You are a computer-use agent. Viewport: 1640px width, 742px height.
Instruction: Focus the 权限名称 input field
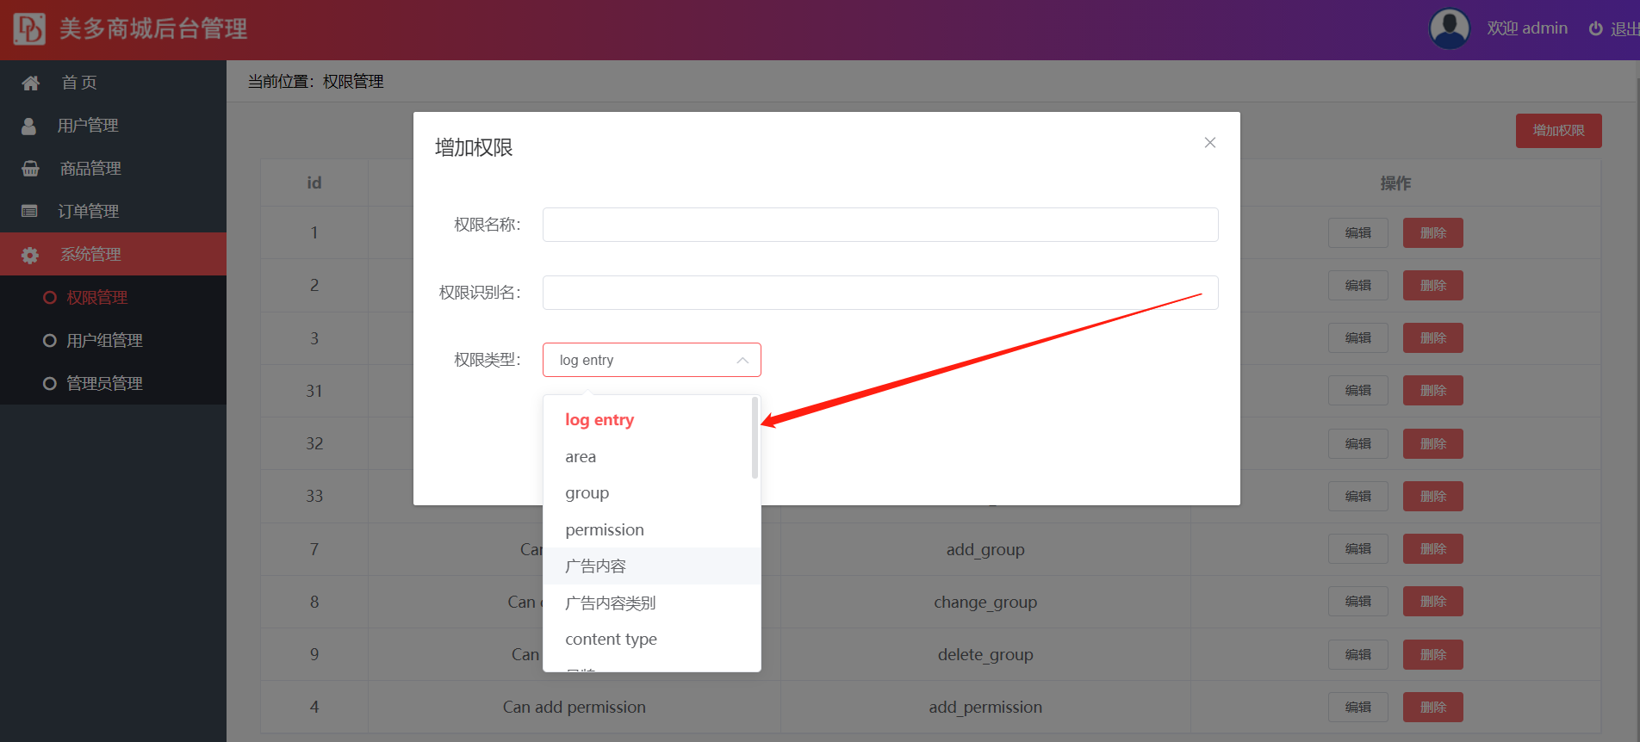pyautogui.click(x=880, y=225)
